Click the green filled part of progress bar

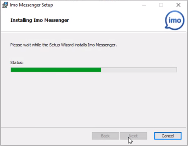tap(56, 70)
